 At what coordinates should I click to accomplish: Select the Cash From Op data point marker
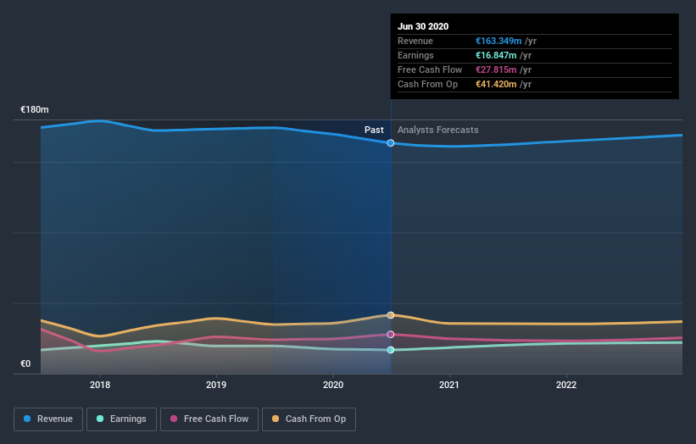pos(391,315)
